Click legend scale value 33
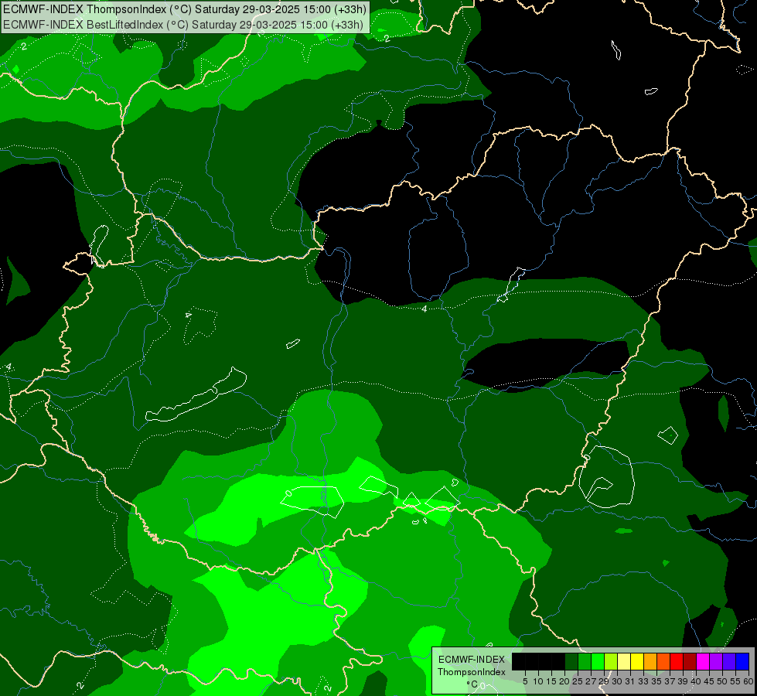The width and height of the screenshot is (757, 696). (x=643, y=681)
